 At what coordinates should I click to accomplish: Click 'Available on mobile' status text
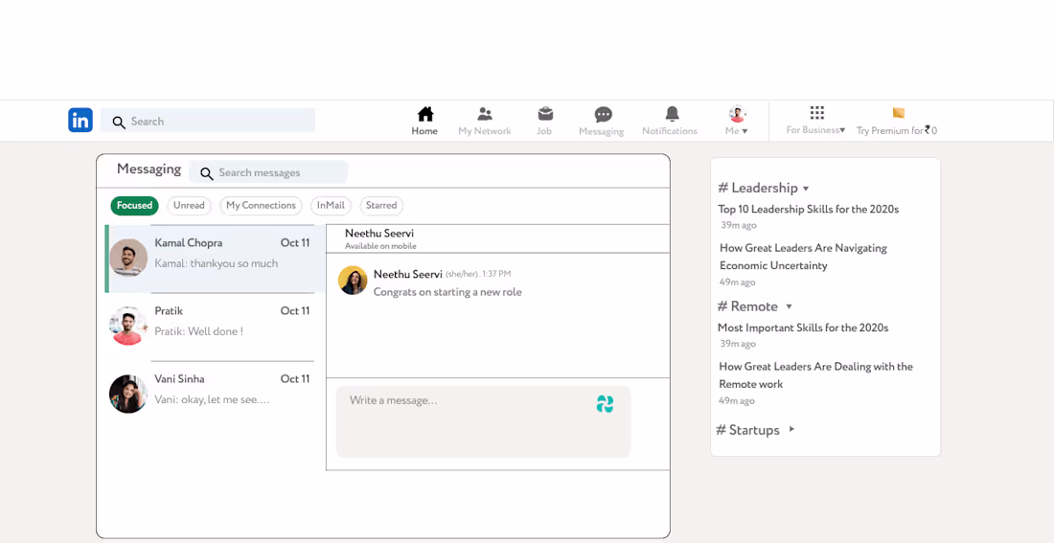point(380,247)
